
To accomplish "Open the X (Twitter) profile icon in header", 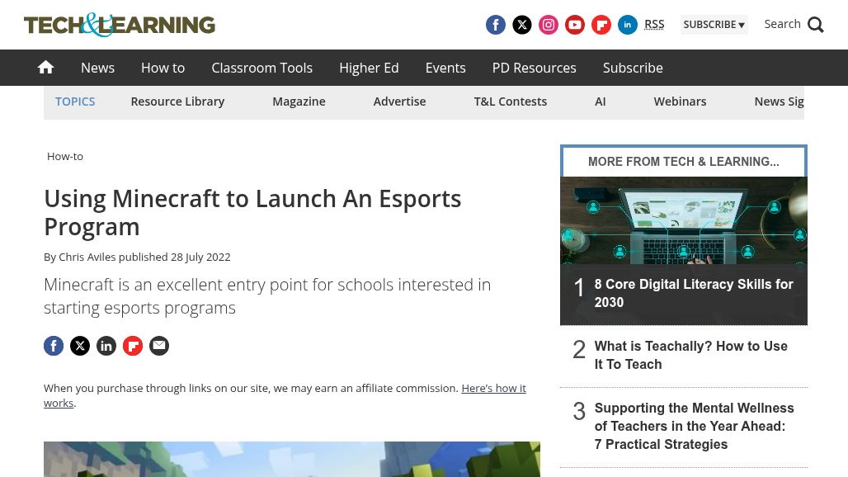I will (522, 25).
